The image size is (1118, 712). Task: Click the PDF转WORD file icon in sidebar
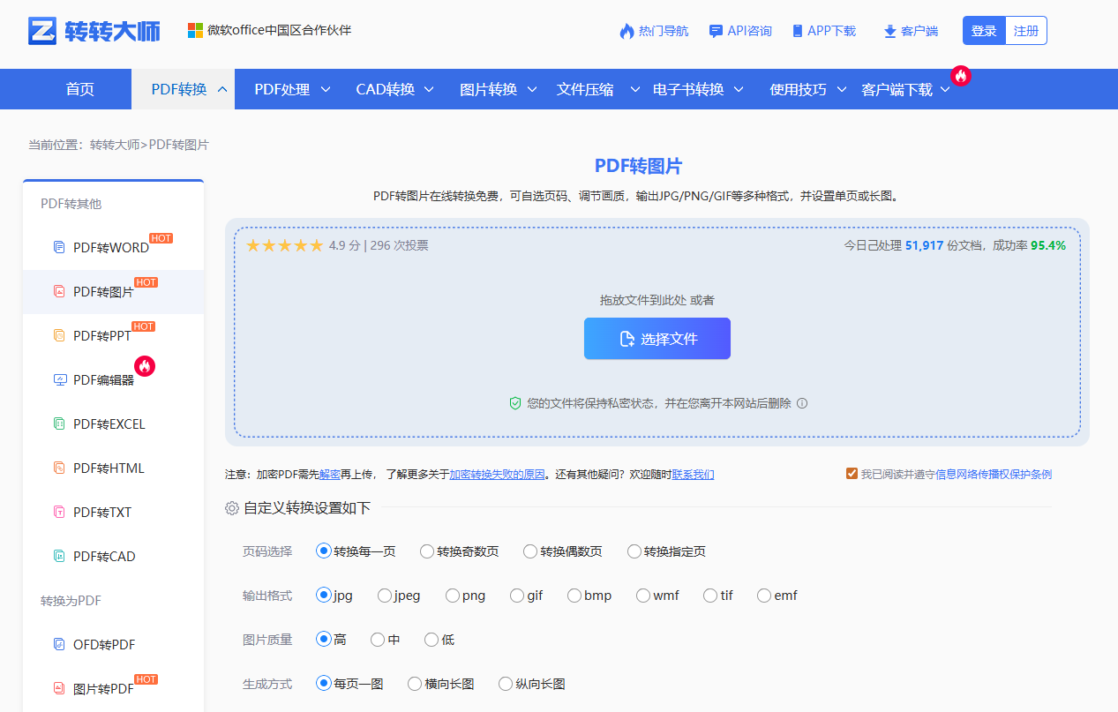point(60,247)
